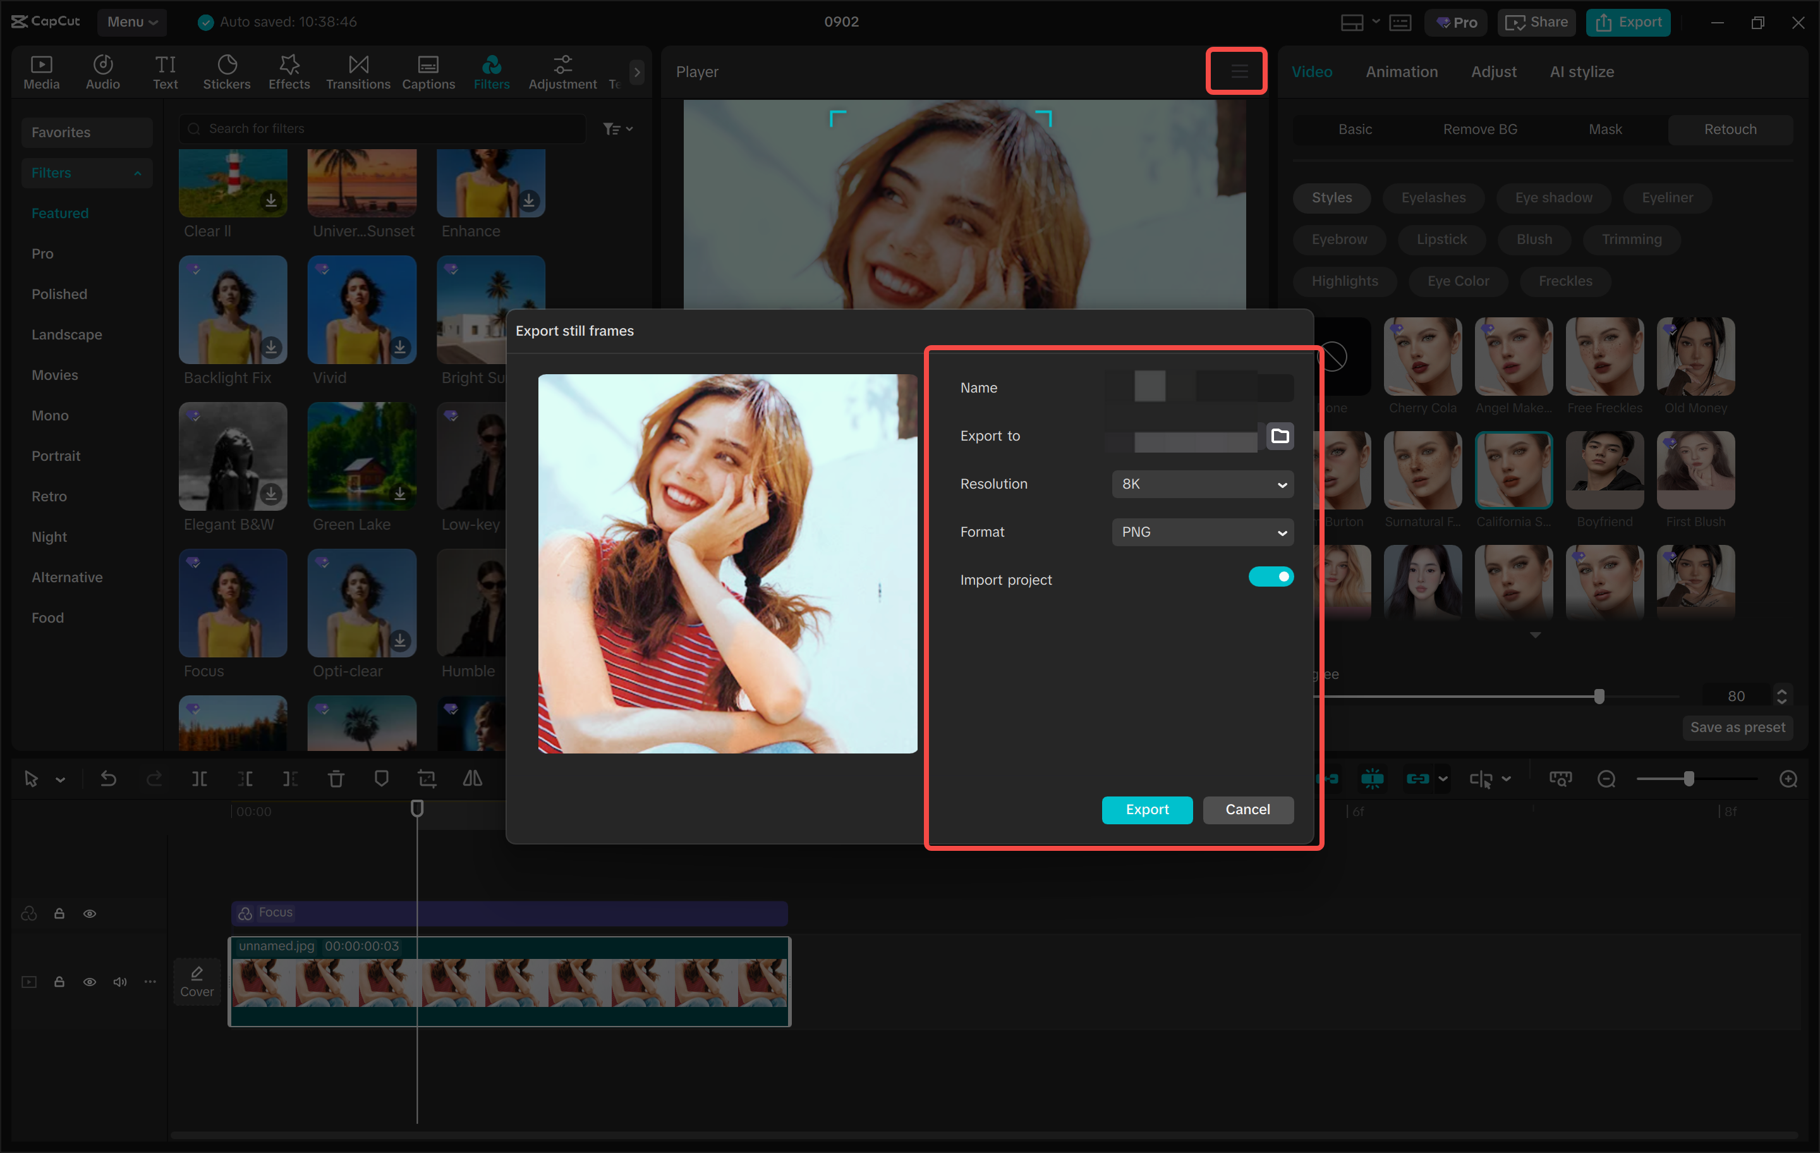Open the Stickers panel
Screen dimensions: 1820x1153
(227, 72)
